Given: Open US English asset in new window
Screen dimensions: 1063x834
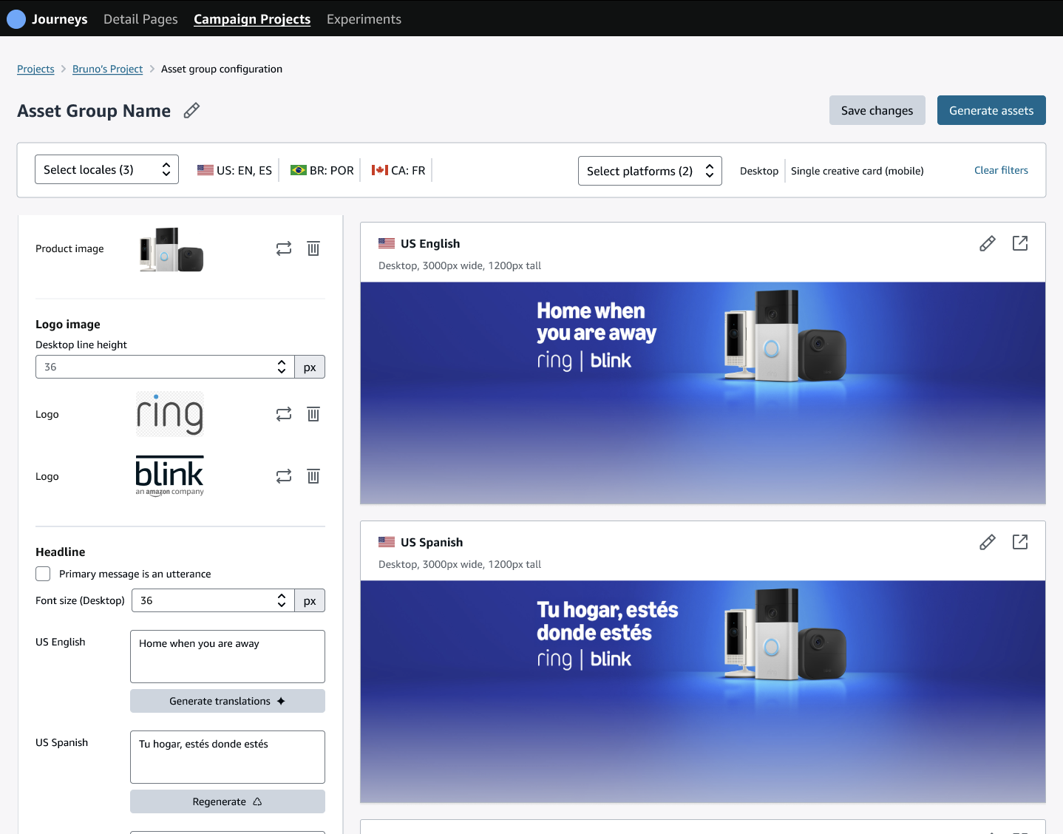Looking at the screenshot, I should [1020, 243].
